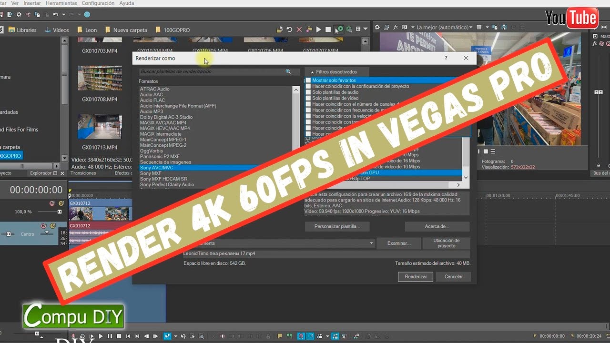
Task: Check Solo plantillas de audio
Action: tap(308, 92)
